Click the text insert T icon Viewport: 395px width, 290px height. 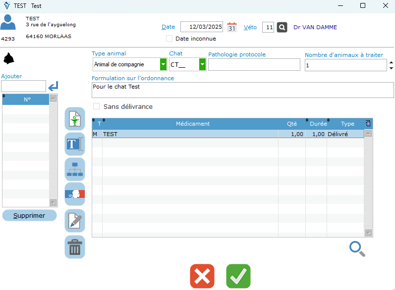[x=75, y=144]
